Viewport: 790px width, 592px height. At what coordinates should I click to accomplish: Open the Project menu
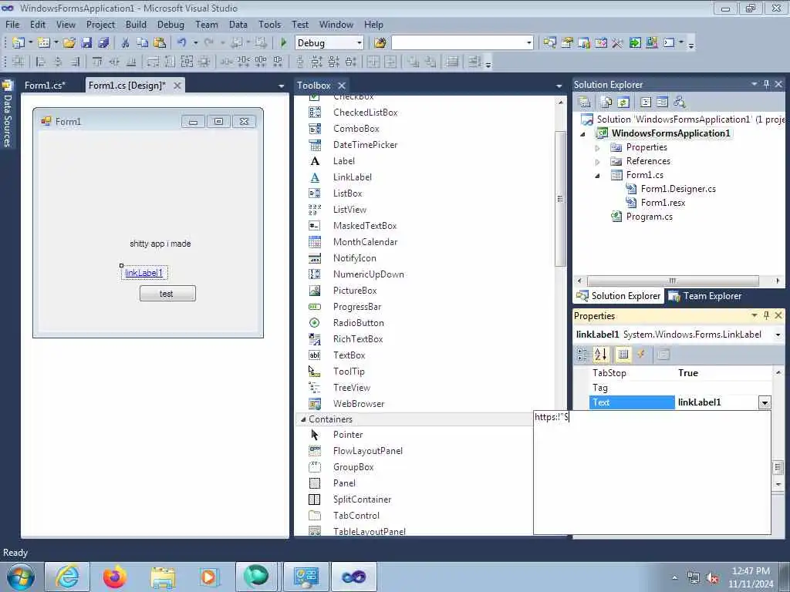pyautogui.click(x=100, y=25)
